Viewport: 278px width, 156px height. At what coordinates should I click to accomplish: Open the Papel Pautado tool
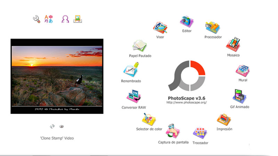pos(140,46)
